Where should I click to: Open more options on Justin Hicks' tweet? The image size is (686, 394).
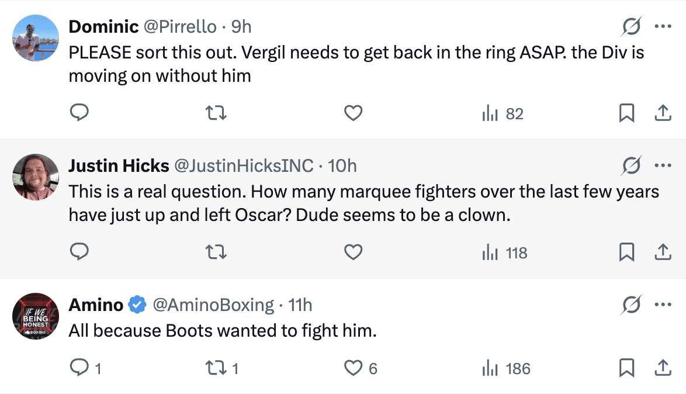[663, 165]
